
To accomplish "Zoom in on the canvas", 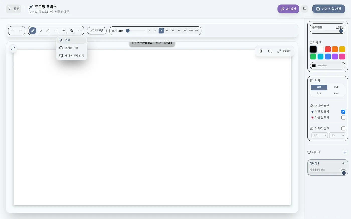I will (x=260, y=51).
